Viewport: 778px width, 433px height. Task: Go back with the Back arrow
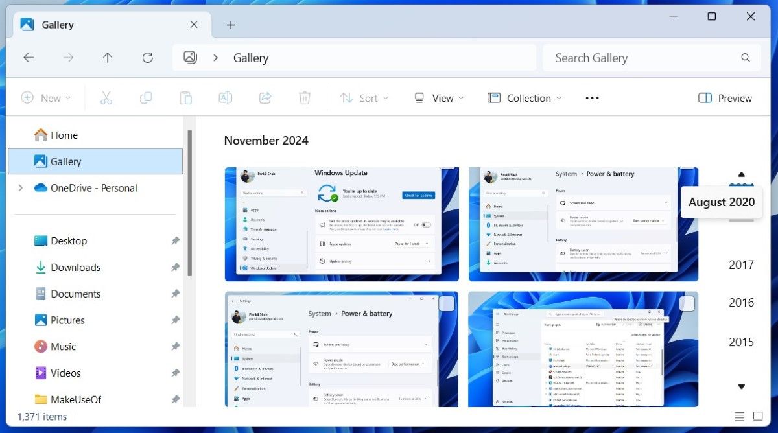coord(29,58)
